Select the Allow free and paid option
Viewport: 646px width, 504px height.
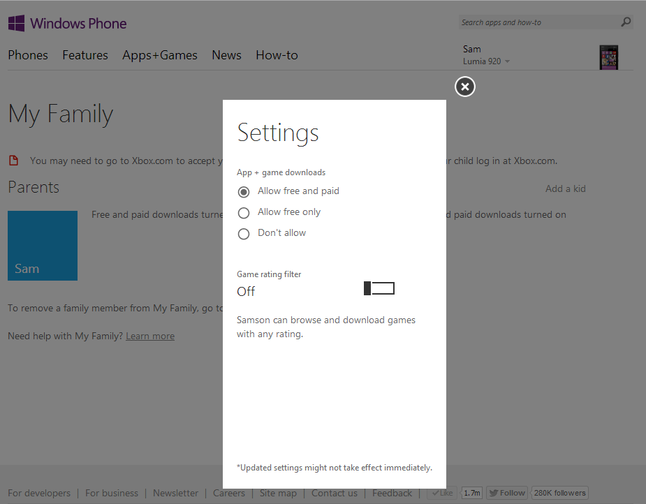(243, 191)
